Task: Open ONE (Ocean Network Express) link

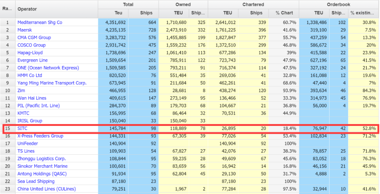Action: 48,68
